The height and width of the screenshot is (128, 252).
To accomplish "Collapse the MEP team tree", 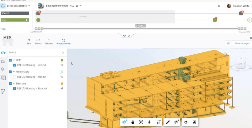I will (x=14, y=60).
